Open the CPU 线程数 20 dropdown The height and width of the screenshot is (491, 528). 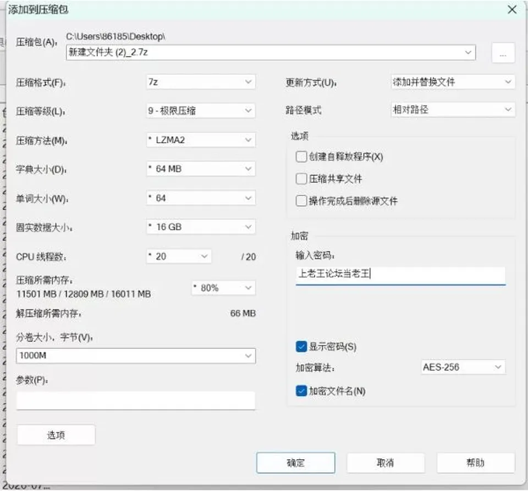coord(179,256)
